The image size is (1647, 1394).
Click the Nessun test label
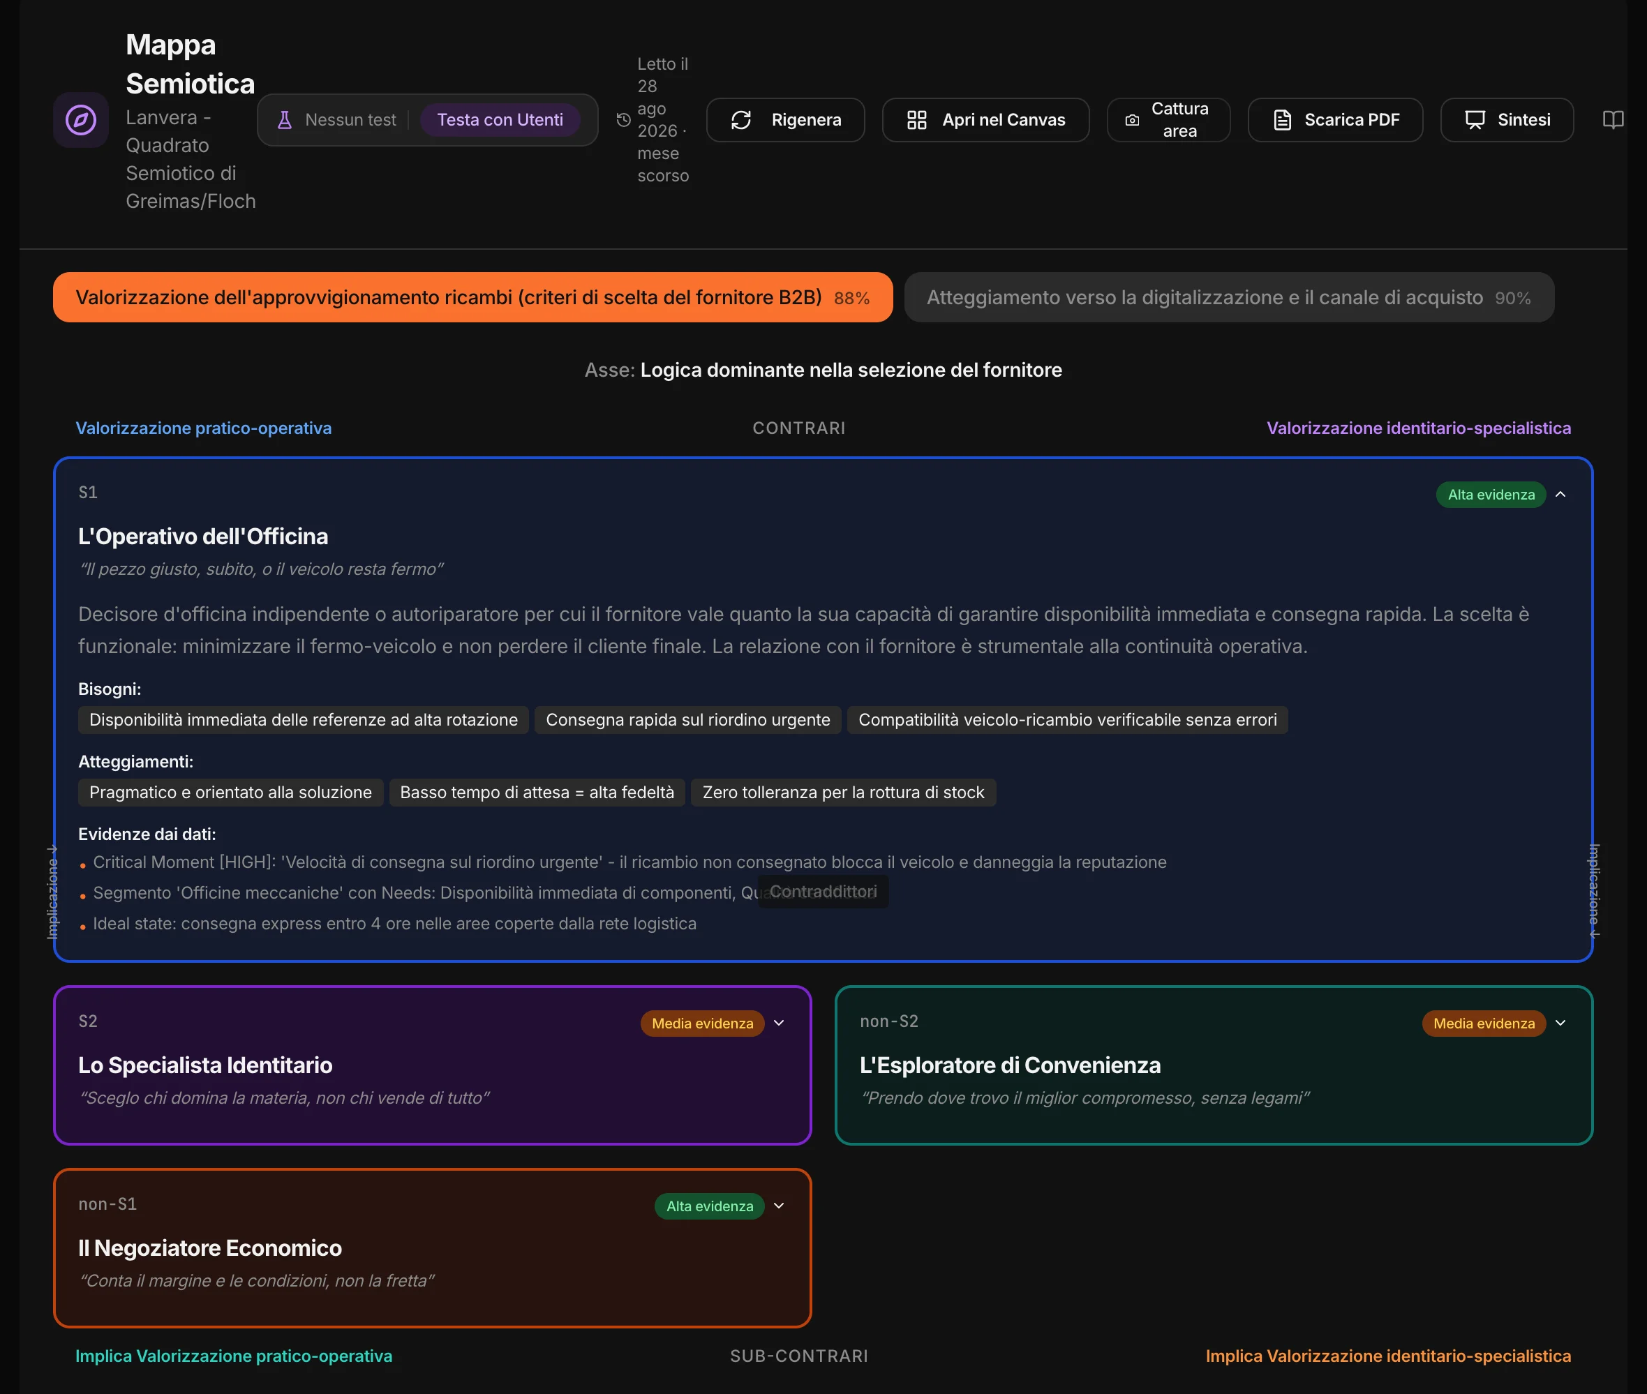pos(351,120)
